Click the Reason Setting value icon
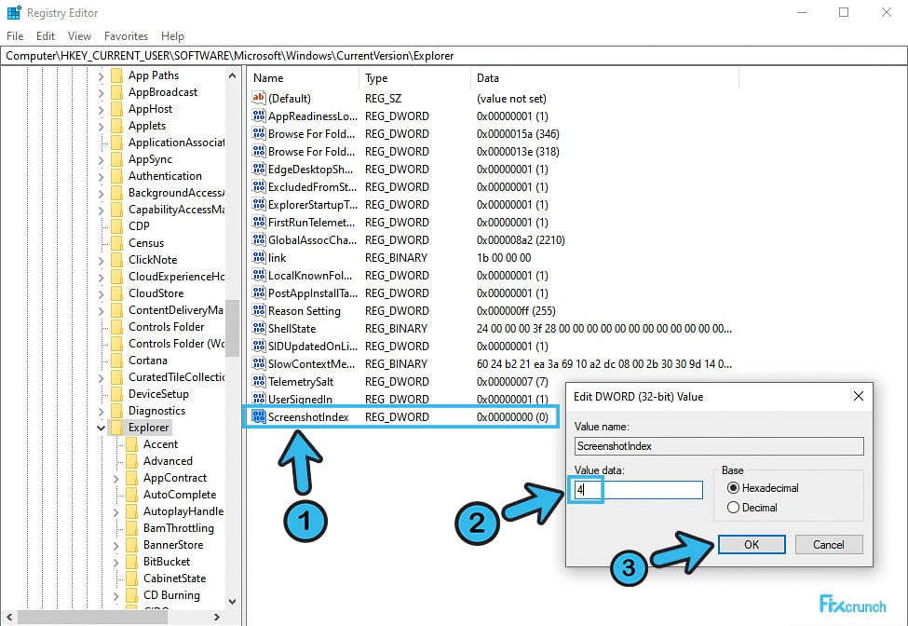 point(258,310)
